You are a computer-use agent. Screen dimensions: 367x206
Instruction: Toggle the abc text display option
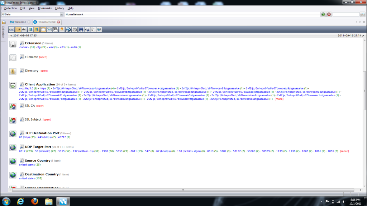point(24,29)
